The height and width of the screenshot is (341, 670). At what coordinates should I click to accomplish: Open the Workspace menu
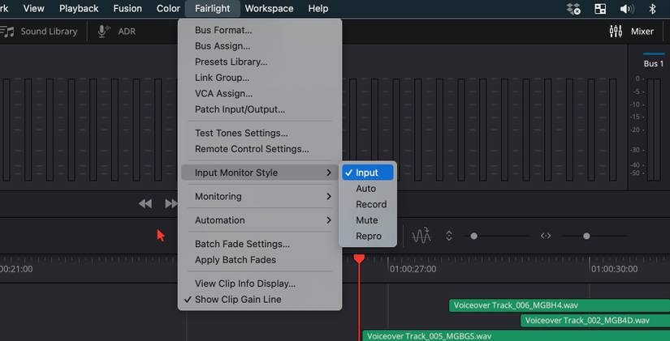pyautogui.click(x=269, y=9)
